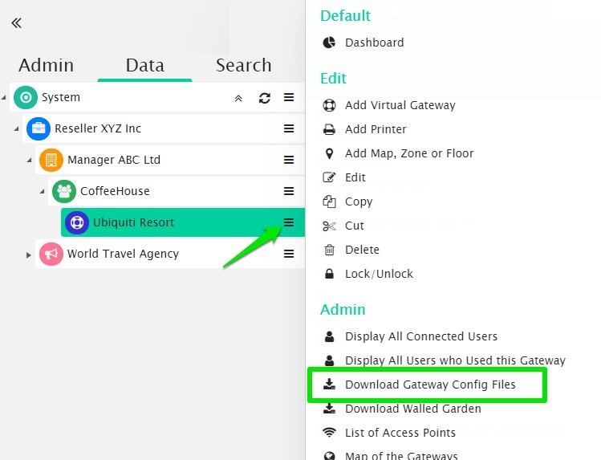The height and width of the screenshot is (460, 601).
Task: Collapse all using System double-up arrows
Action: point(238,98)
